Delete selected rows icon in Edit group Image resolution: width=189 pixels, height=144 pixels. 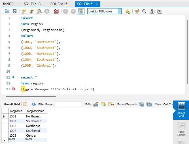click(111, 104)
